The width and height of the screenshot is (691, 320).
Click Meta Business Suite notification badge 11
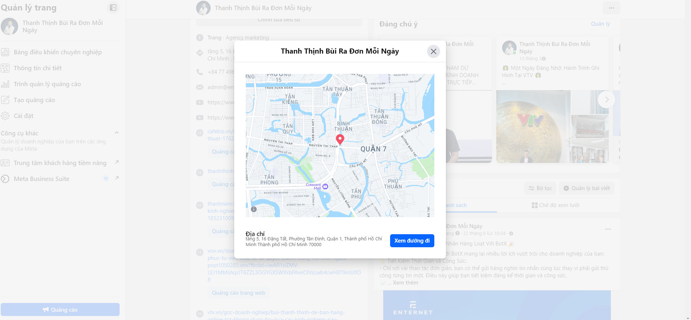105,179
